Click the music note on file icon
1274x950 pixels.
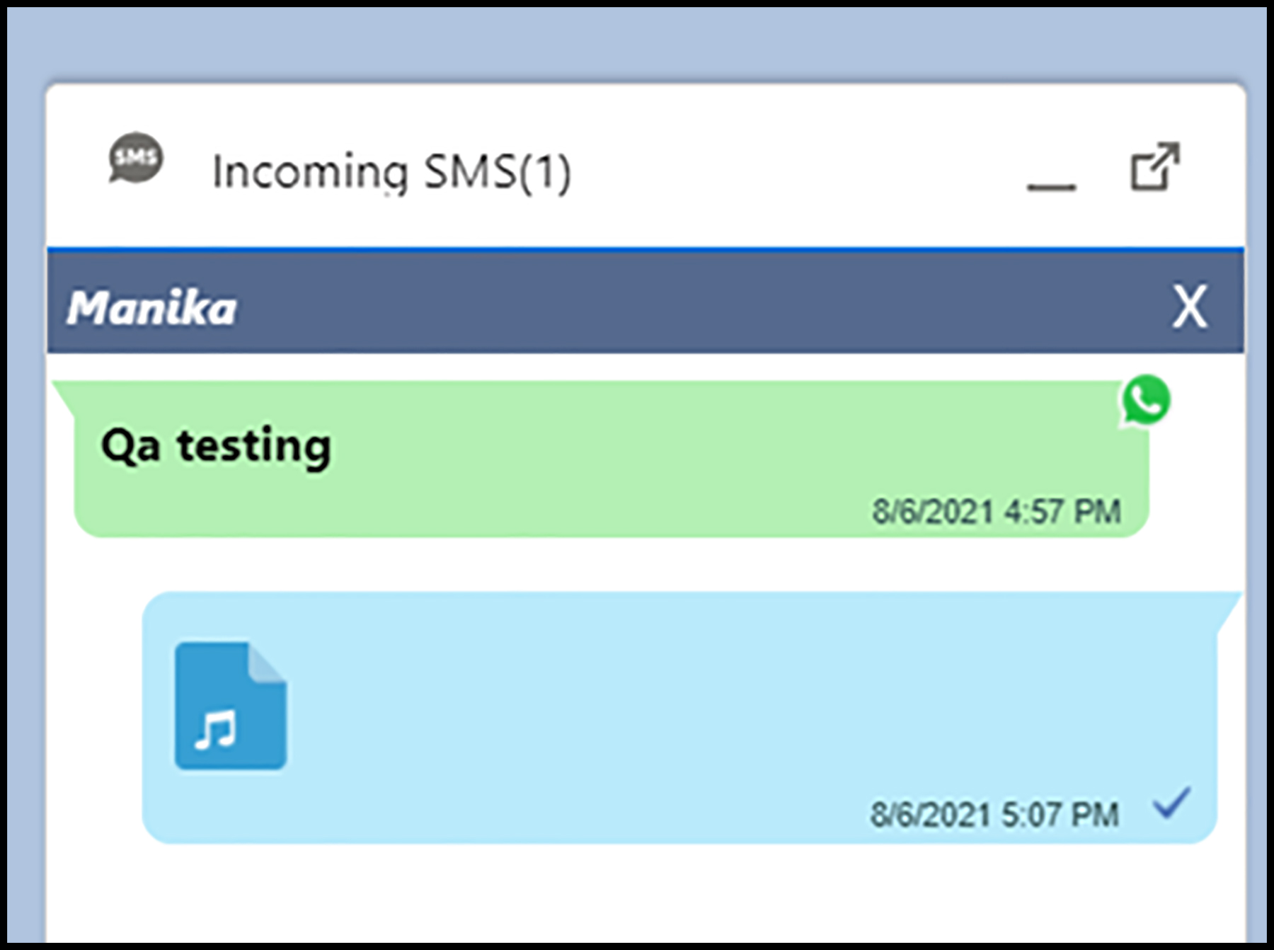point(216,728)
